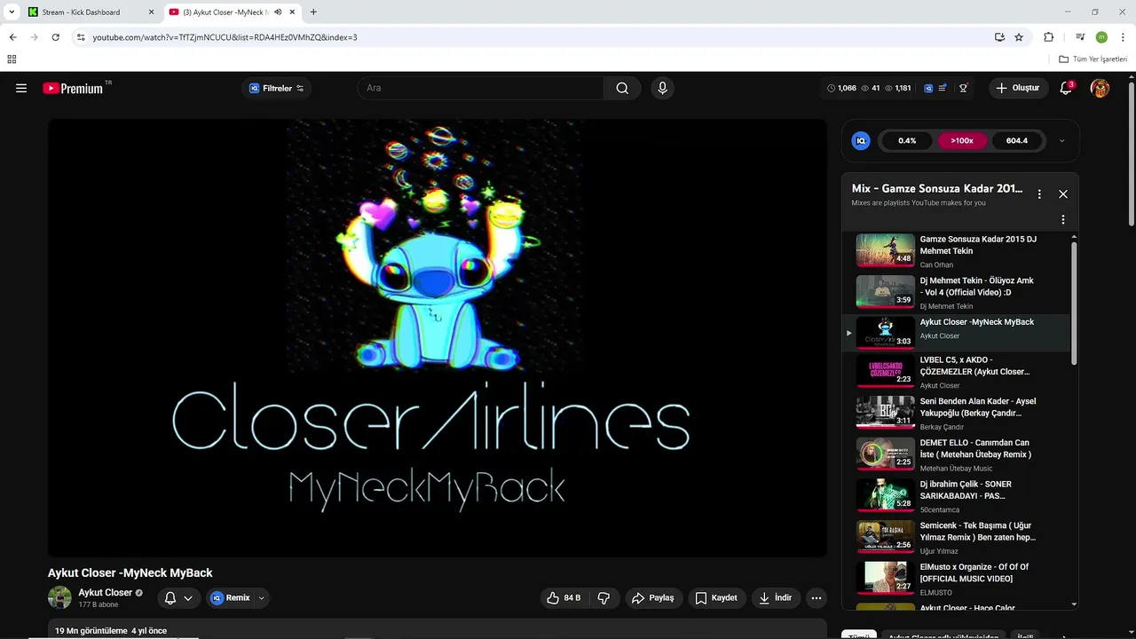Image resolution: width=1136 pixels, height=639 pixels.
Task: Click the 604.4 vidIQ stat pill
Action: click(1017, 140)
